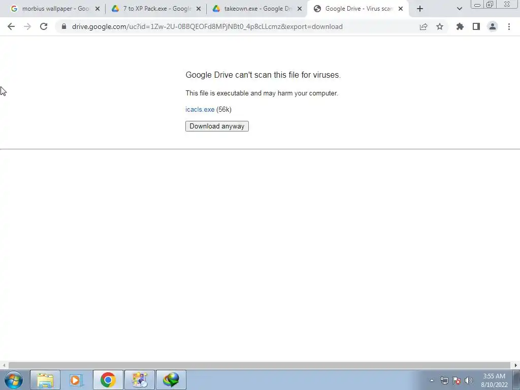Open Chrome's three-dot menu
The image size is (520, 390).
click(x=509, y=26)
